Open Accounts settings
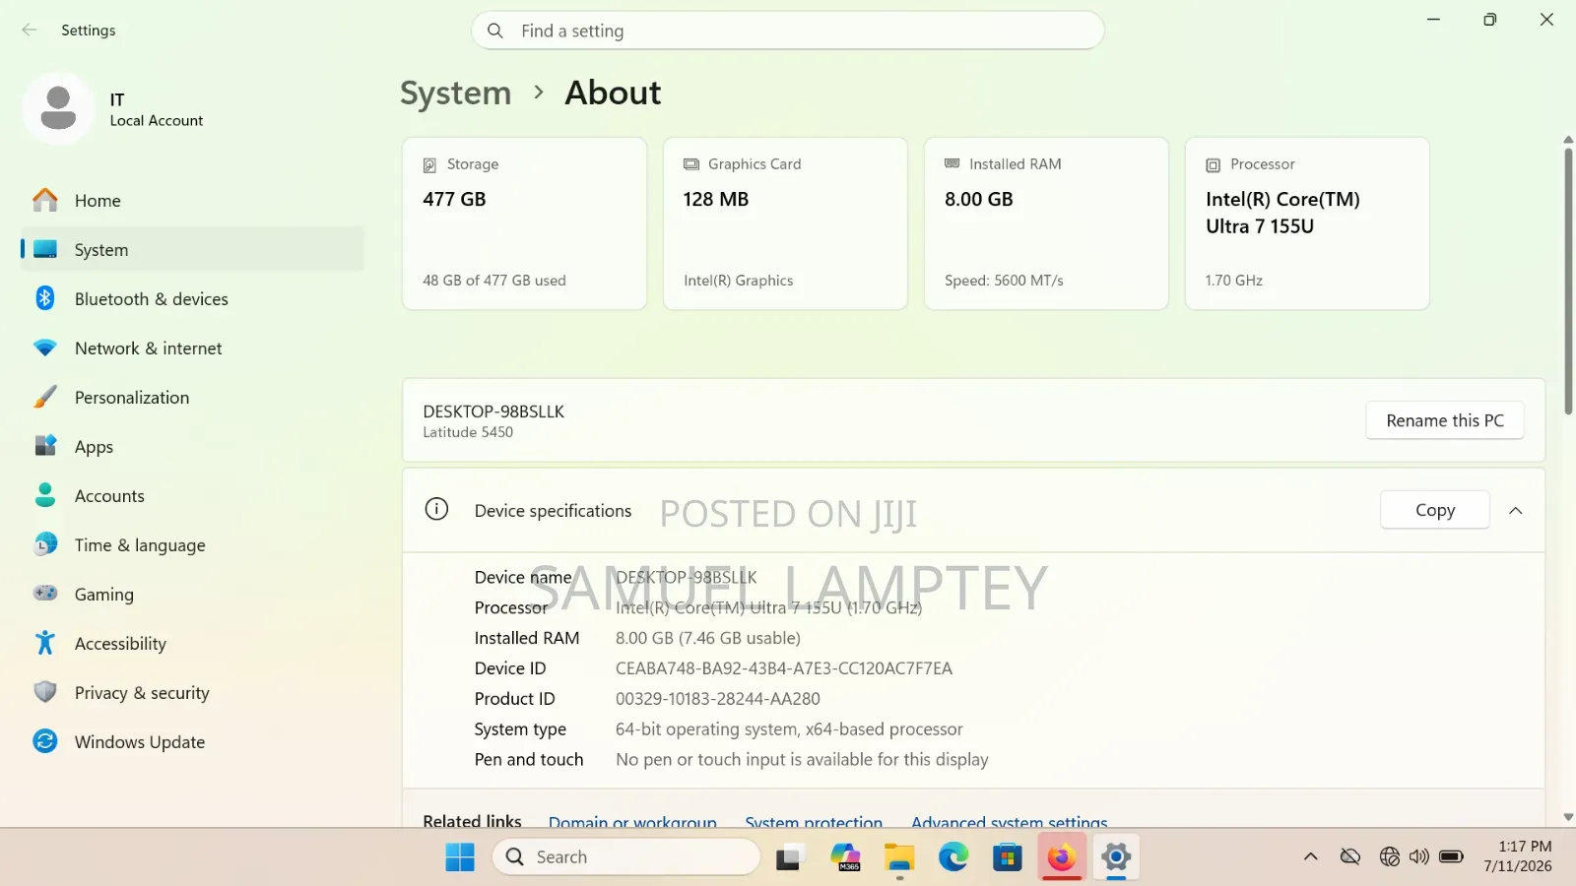The image size is (1576, 886). pyautogui.click(x=192, y=496)
